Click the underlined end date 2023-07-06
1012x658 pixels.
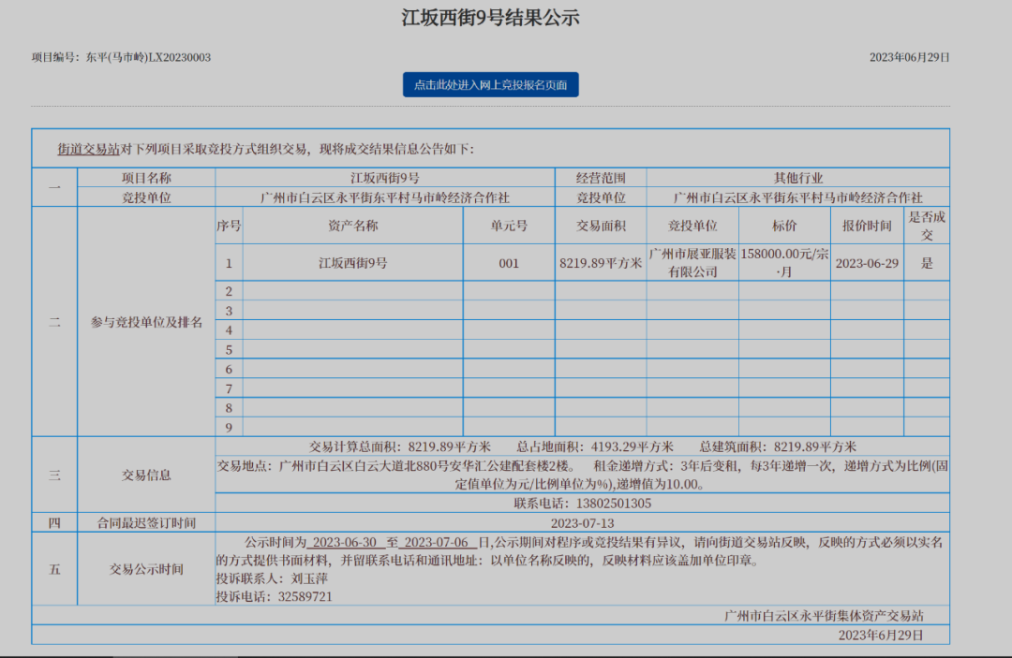437,543
